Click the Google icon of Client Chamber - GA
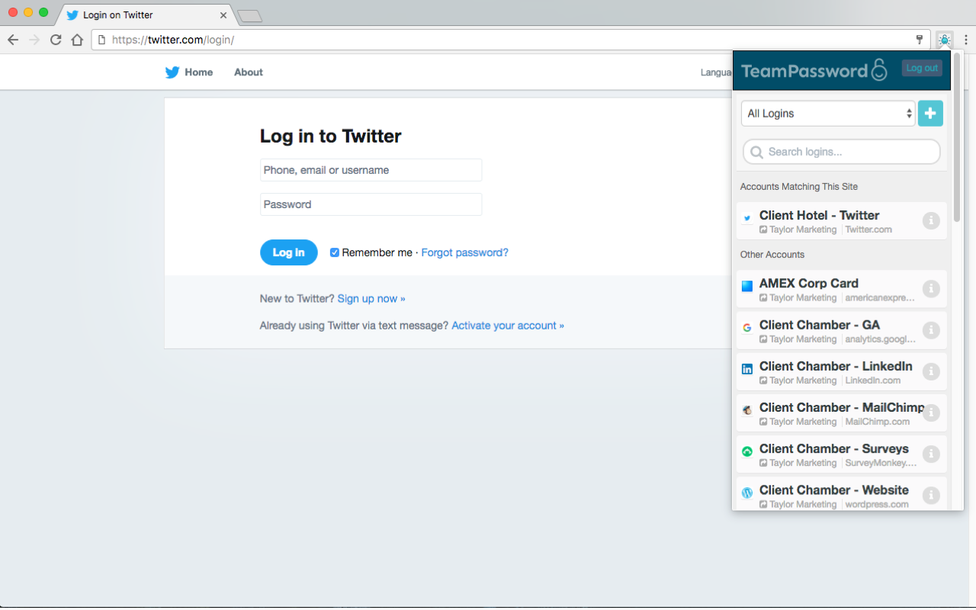 coord(747,328)
